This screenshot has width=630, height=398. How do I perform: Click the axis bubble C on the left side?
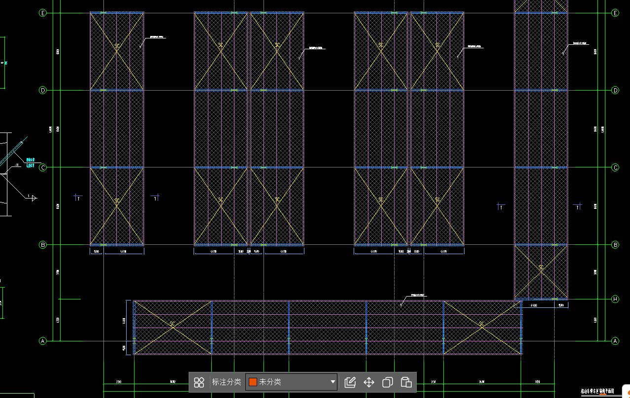tap(43, 167)
